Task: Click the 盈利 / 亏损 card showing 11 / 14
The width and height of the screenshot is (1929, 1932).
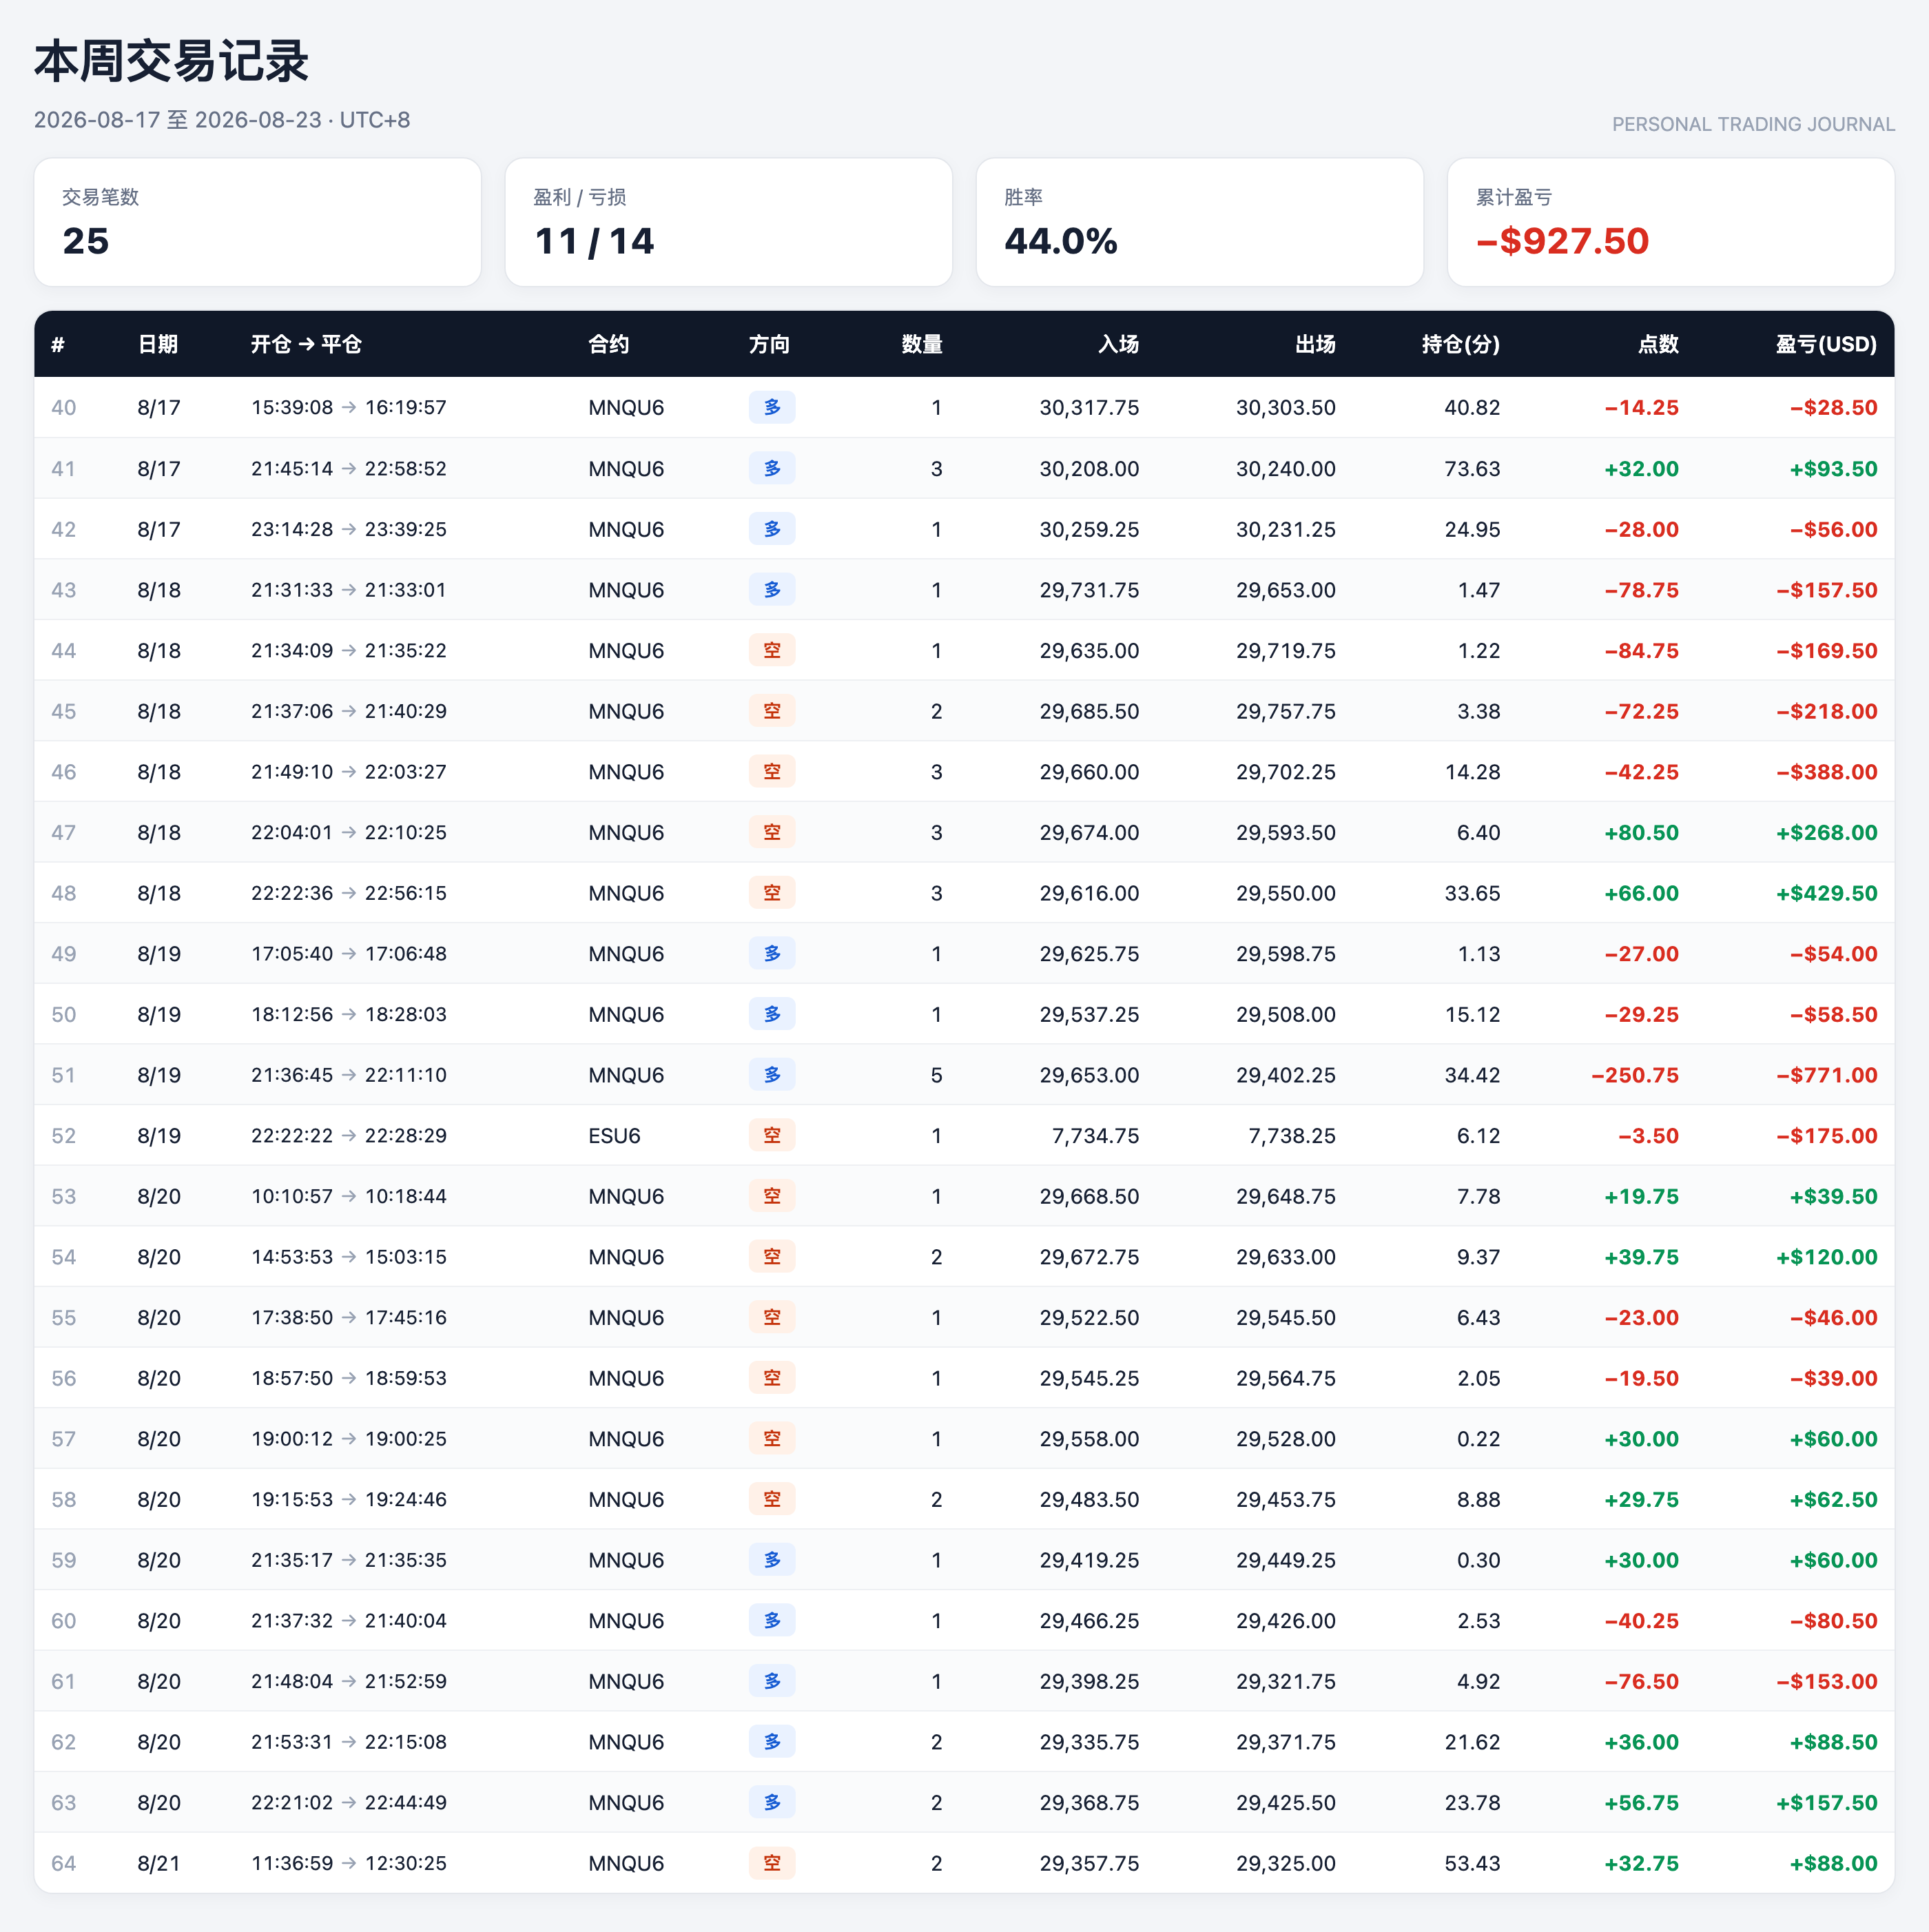Action: pos(728,222)
